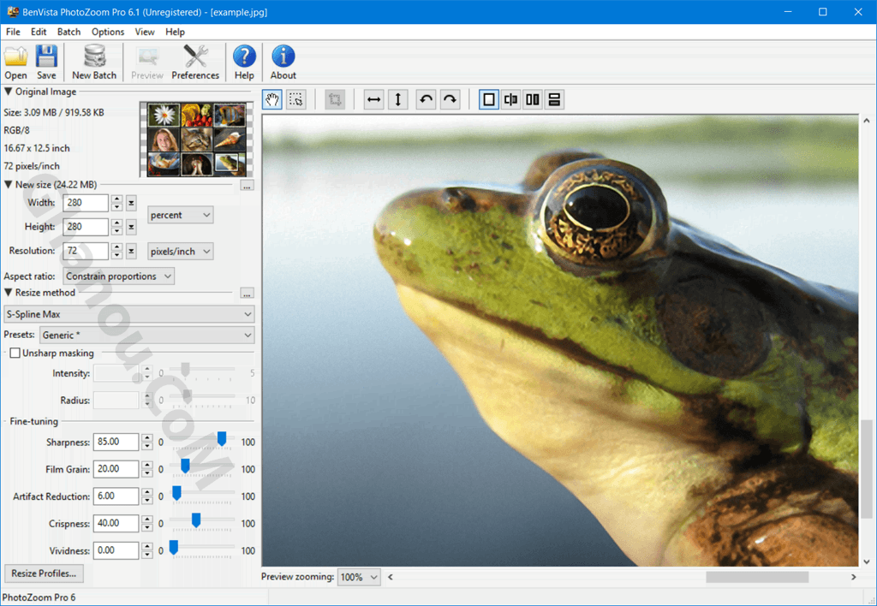Open Resize method options ellipsis button
877x606 pixels.
(247, 293)
